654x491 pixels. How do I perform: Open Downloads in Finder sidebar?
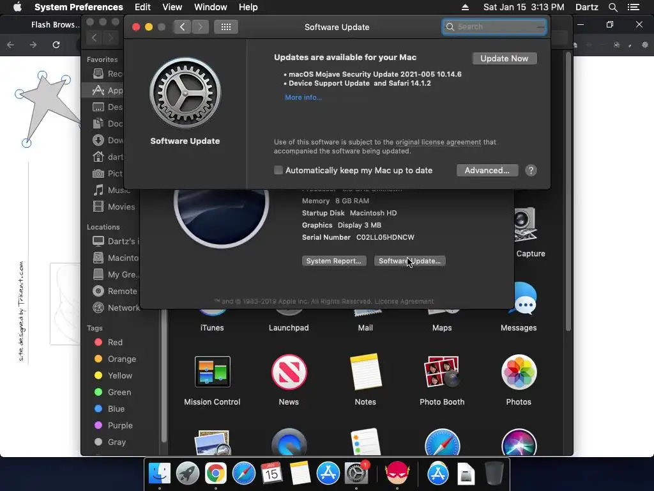(x=109, y=140)
